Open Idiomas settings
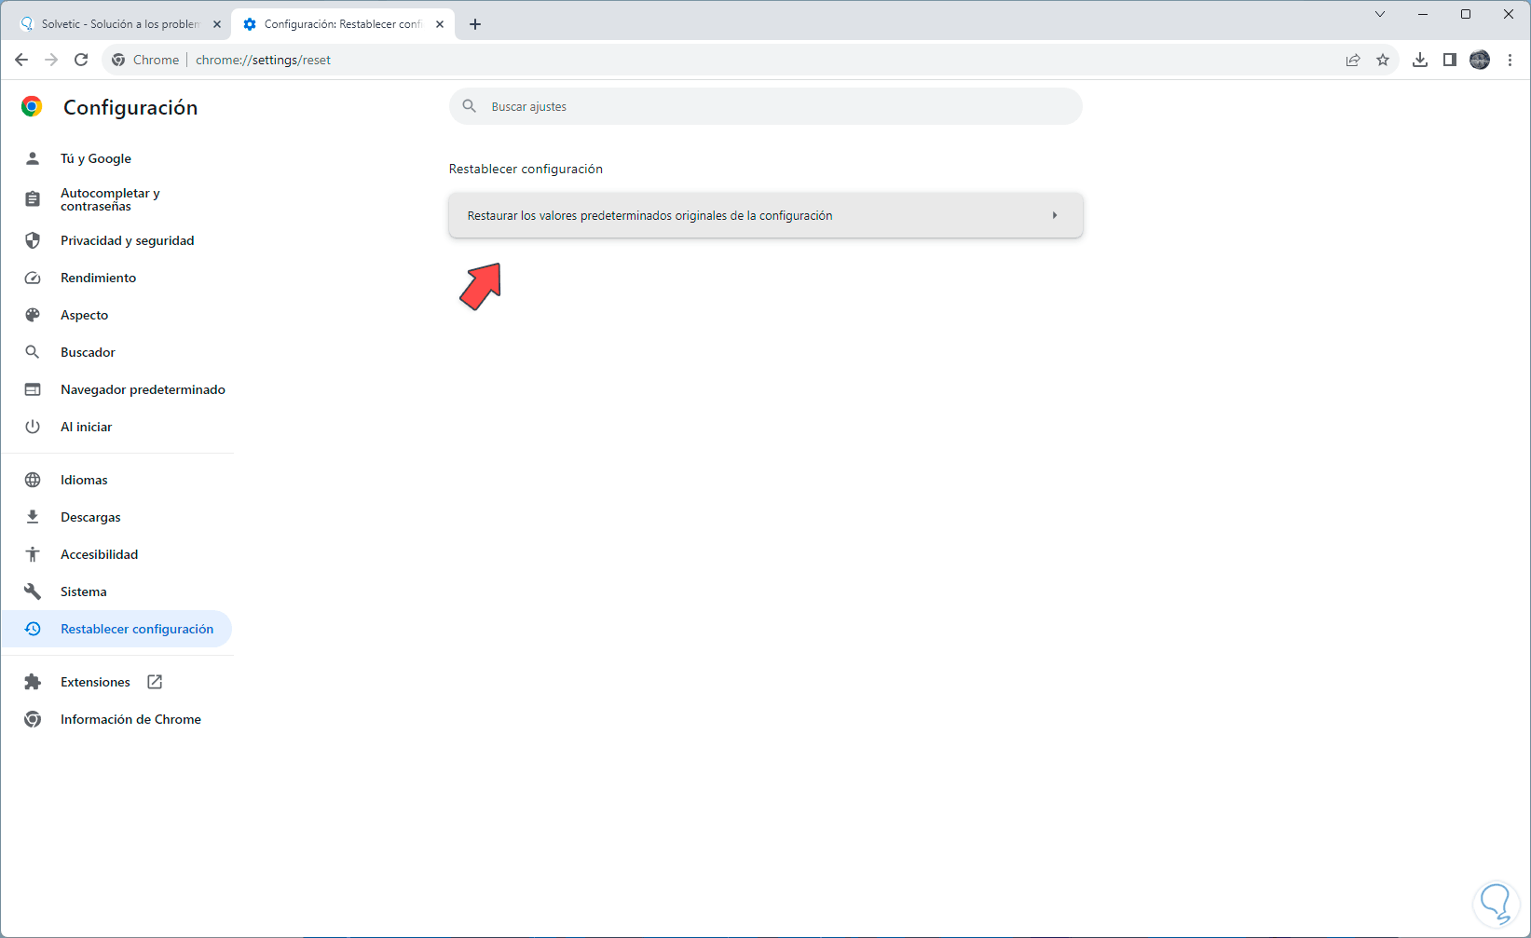Image resolution: width=1531 pixels, height=938 pixels. (x=116, y=480)
